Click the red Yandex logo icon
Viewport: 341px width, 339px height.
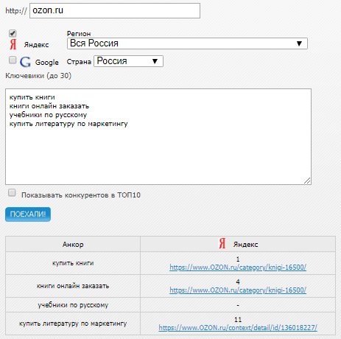(x=13, y=44)
